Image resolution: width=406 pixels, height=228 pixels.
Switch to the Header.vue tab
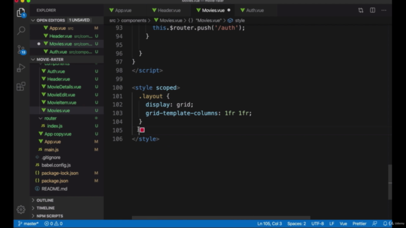169,10
